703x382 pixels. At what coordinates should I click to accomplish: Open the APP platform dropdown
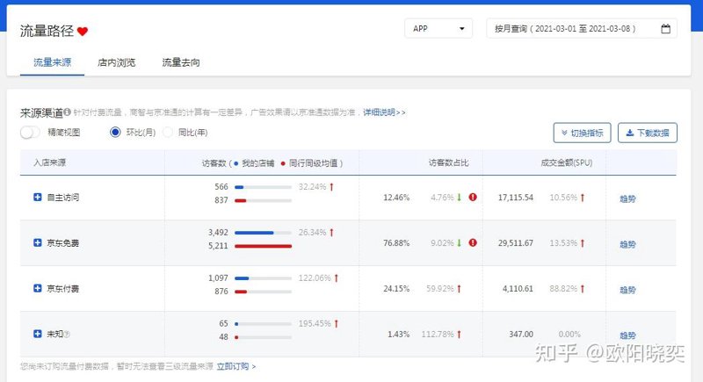438,29
